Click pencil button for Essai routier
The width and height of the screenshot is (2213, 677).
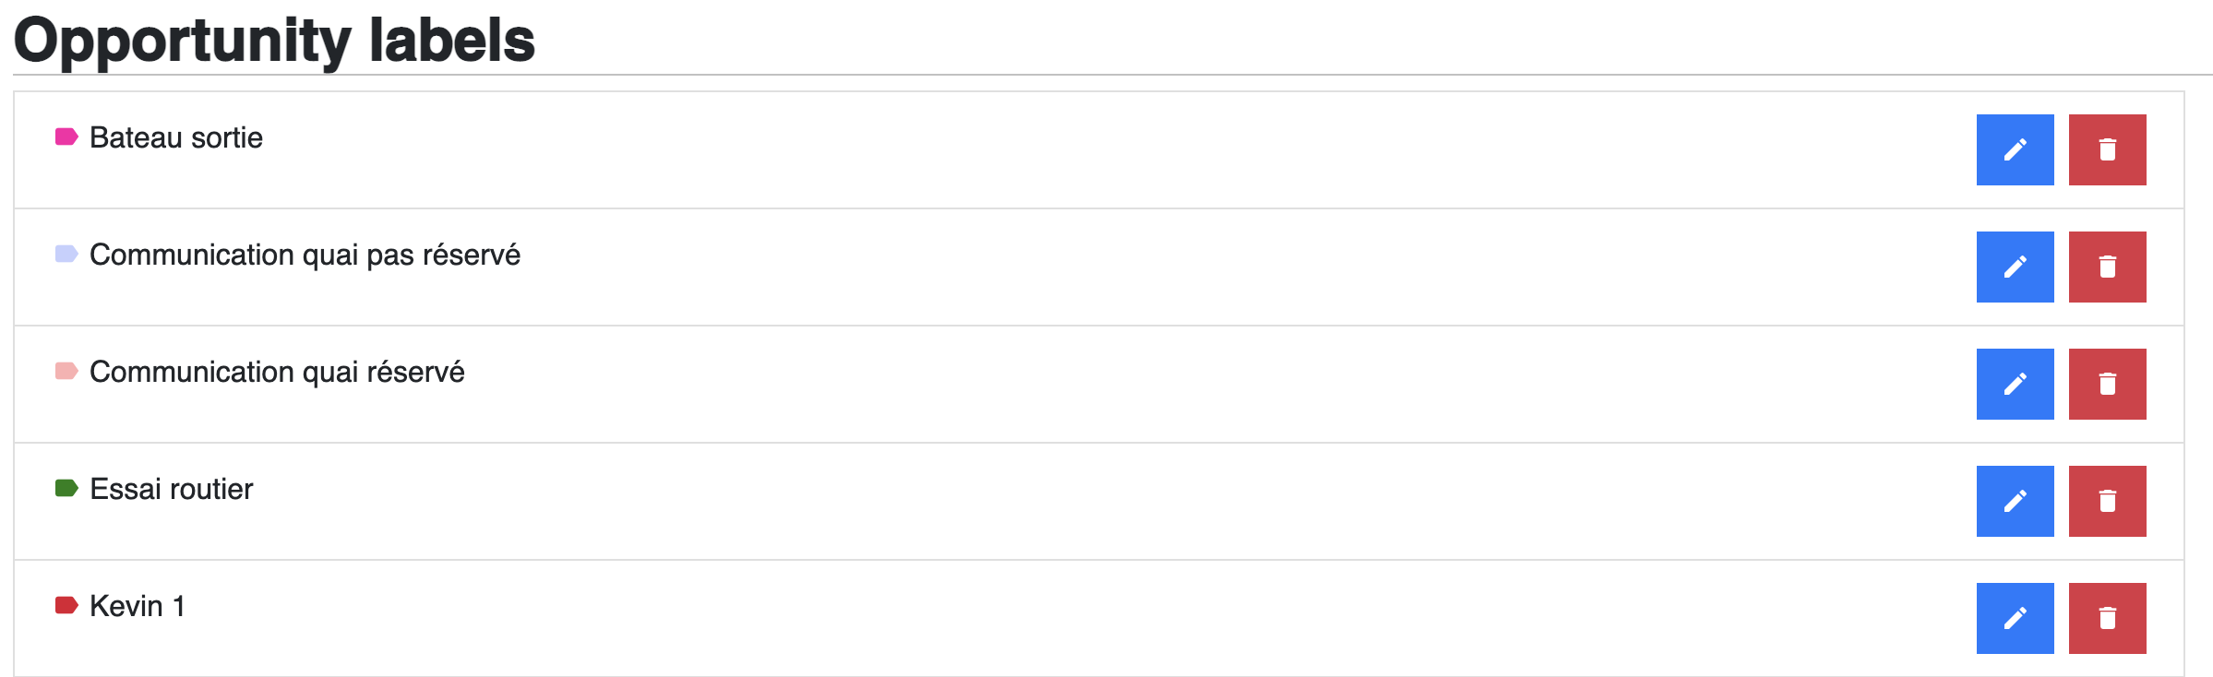tap(2015, 501)
